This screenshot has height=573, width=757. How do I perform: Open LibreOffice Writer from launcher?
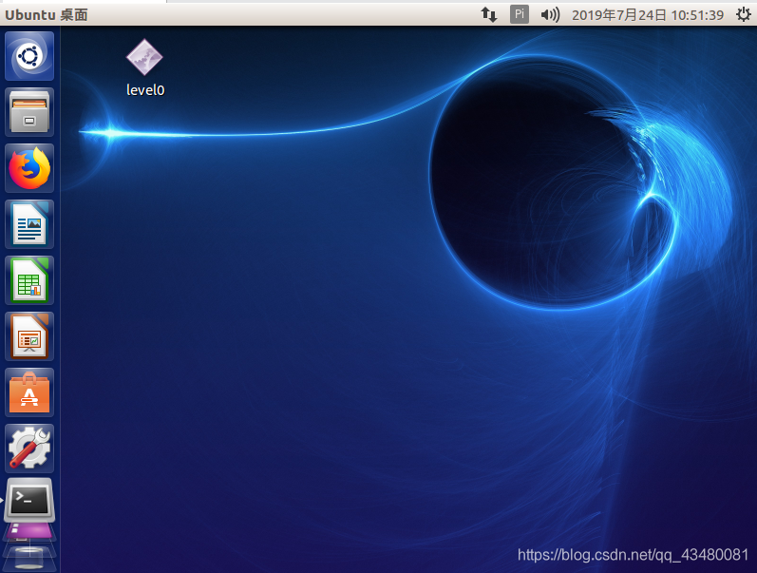coord(29,224)
